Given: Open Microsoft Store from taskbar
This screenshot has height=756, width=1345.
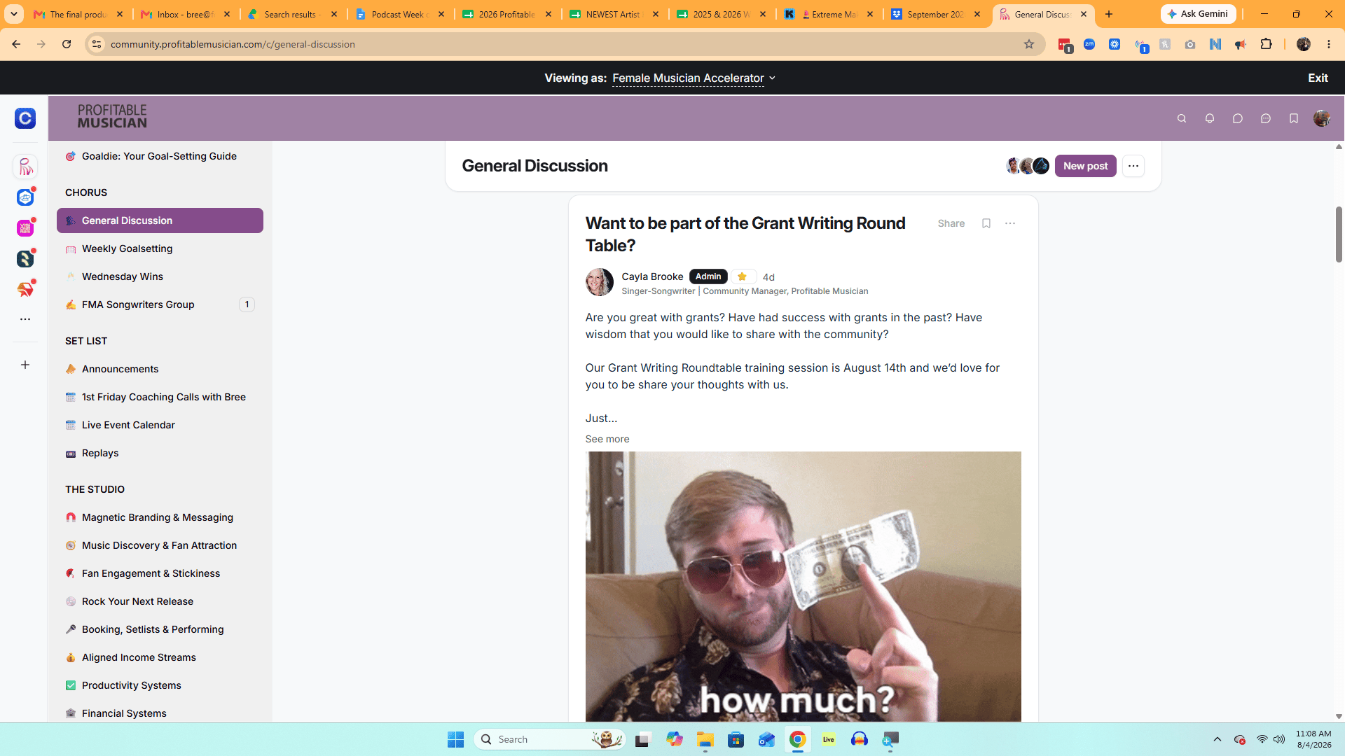Looking at the screenshot, I should [x=736, y=739].
